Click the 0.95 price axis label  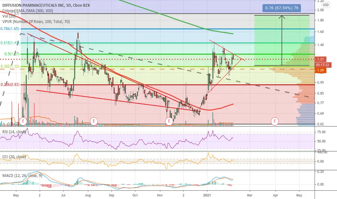320,82
